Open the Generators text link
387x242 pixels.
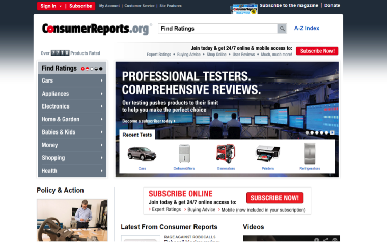226,169
